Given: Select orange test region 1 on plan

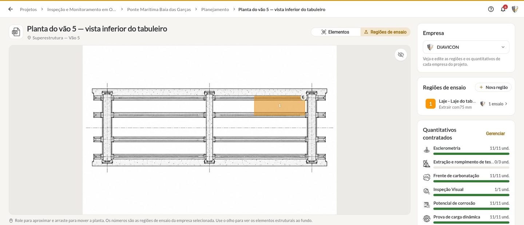Looking at the screenshot, I should (279, 105).
